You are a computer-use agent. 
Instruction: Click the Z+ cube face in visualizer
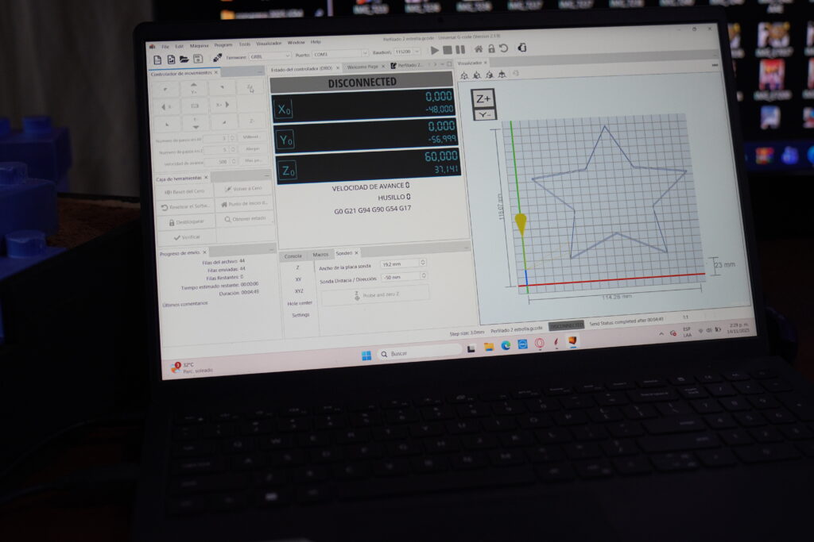(483, 99)
